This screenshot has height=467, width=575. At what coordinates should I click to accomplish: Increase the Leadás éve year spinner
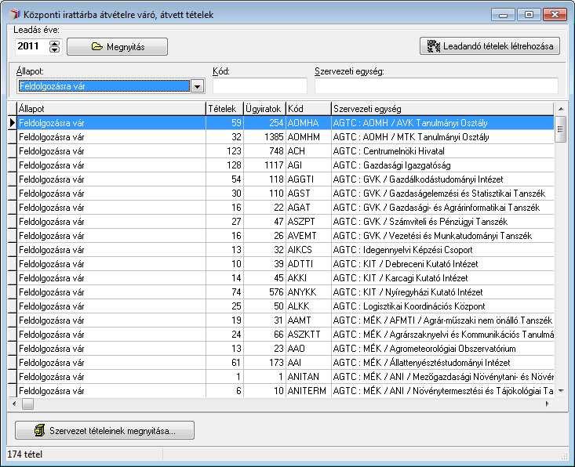54,43
